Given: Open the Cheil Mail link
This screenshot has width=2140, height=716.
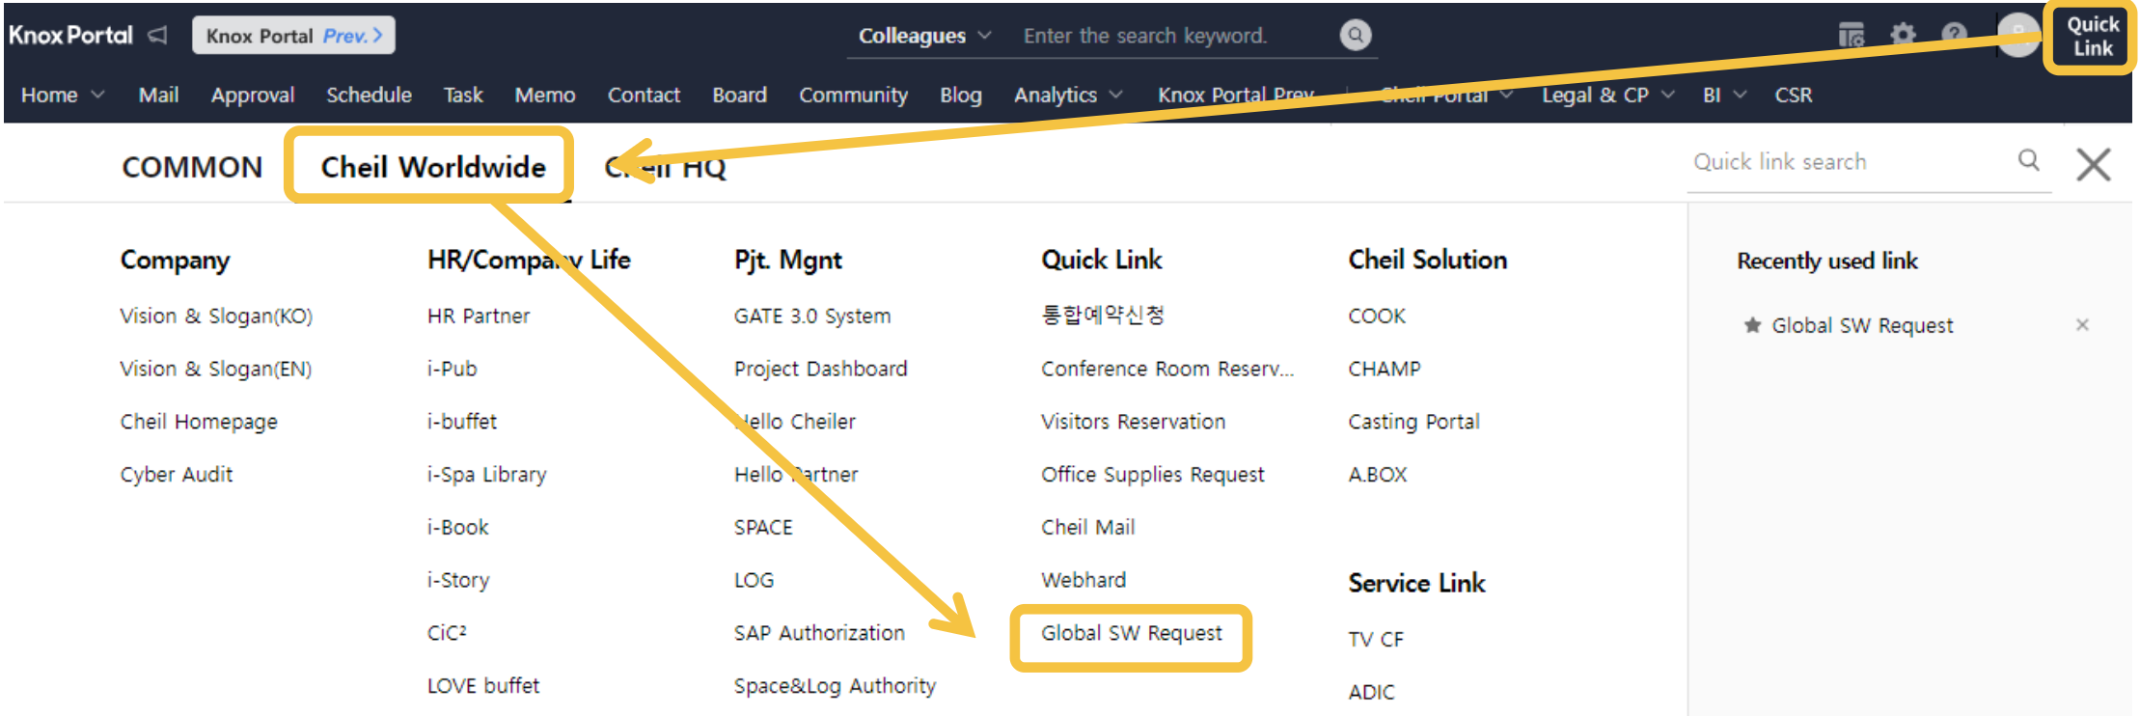Looking at the screenshot, I should [x=1087, y=528].
